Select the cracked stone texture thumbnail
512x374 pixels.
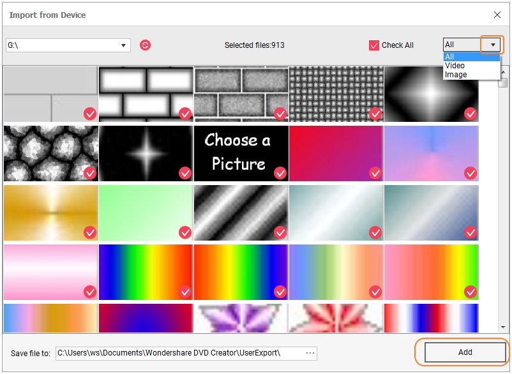click(50, 153)
